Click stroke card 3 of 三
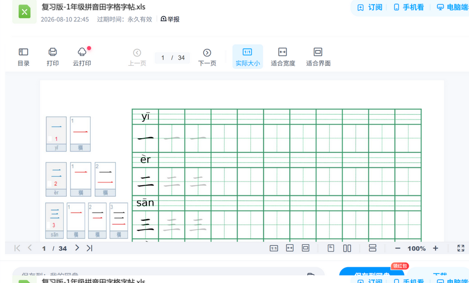This screenshot has width=469, height=283. point(119,220)
